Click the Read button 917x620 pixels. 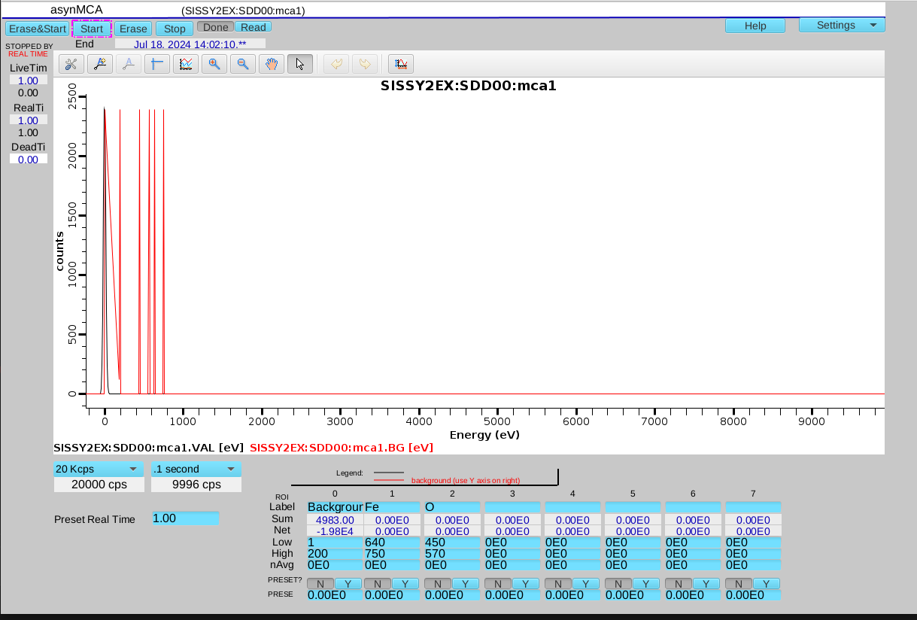click(x=254, y=27)
